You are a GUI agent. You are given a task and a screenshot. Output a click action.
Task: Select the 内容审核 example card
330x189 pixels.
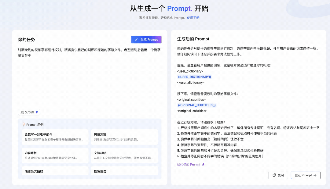pyautogui.click(x=55, y=155)
